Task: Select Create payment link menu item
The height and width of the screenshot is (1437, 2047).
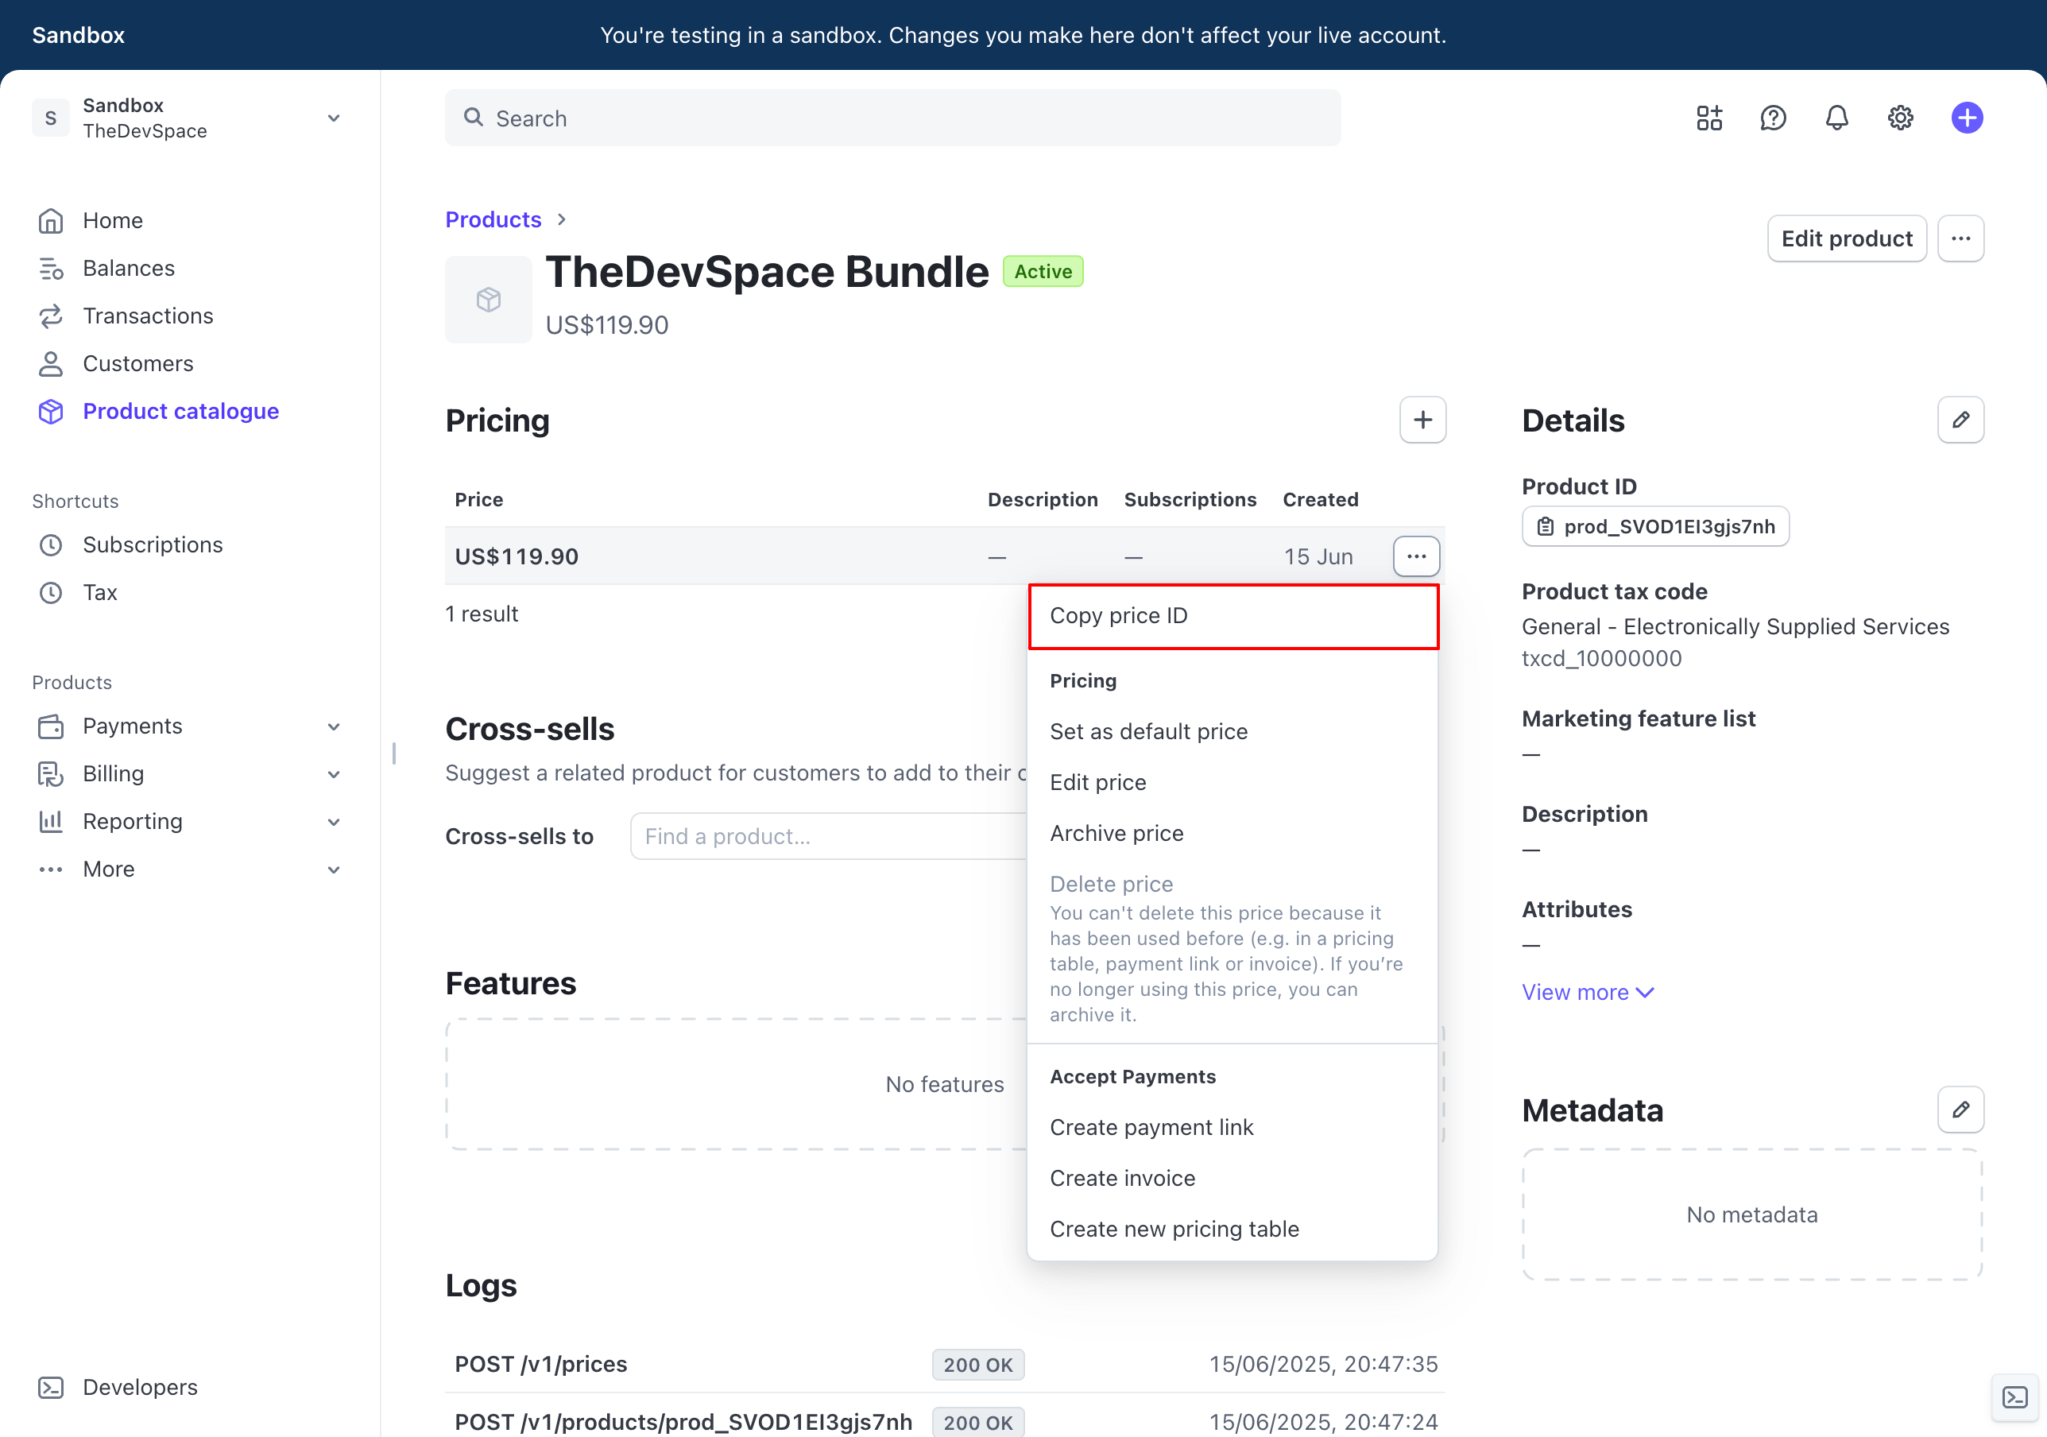Action: pyautogui.click(x=1151, y=1128)
